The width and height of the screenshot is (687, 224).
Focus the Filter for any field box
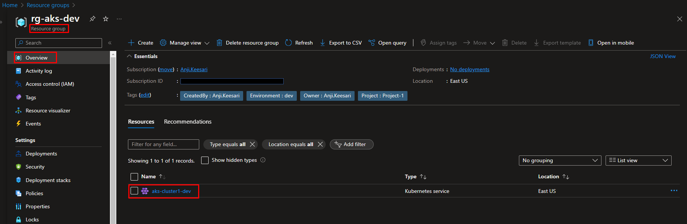click(x=164, y=144)
